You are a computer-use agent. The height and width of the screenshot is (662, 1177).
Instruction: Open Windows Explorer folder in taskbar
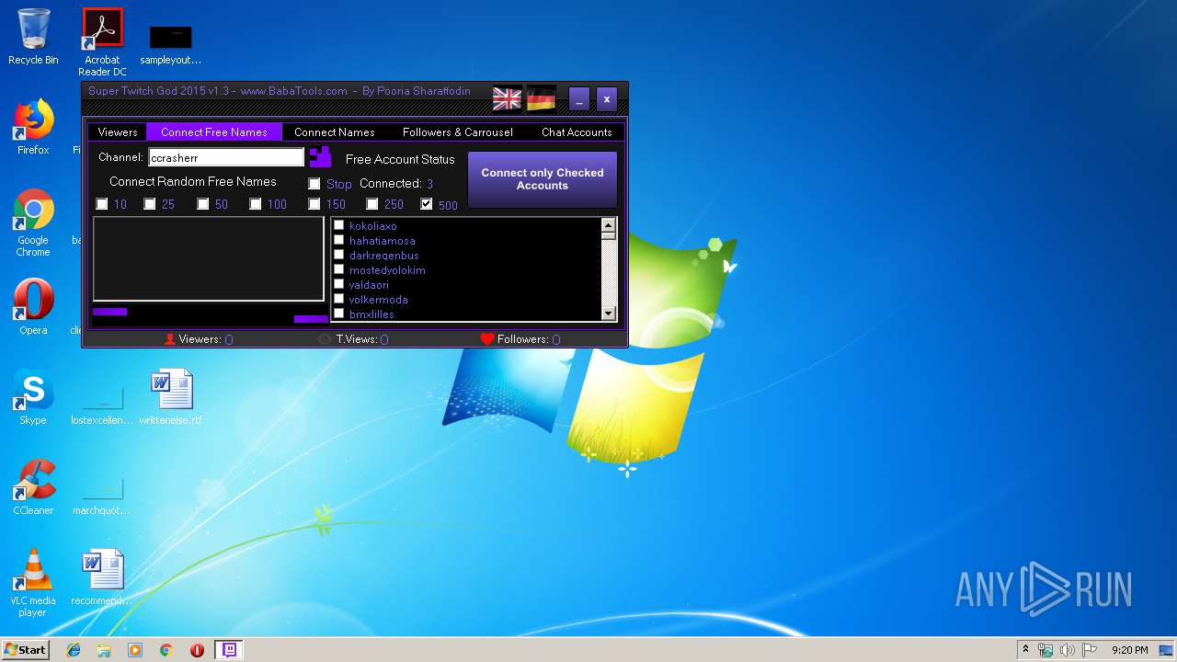tap(104, 650)
